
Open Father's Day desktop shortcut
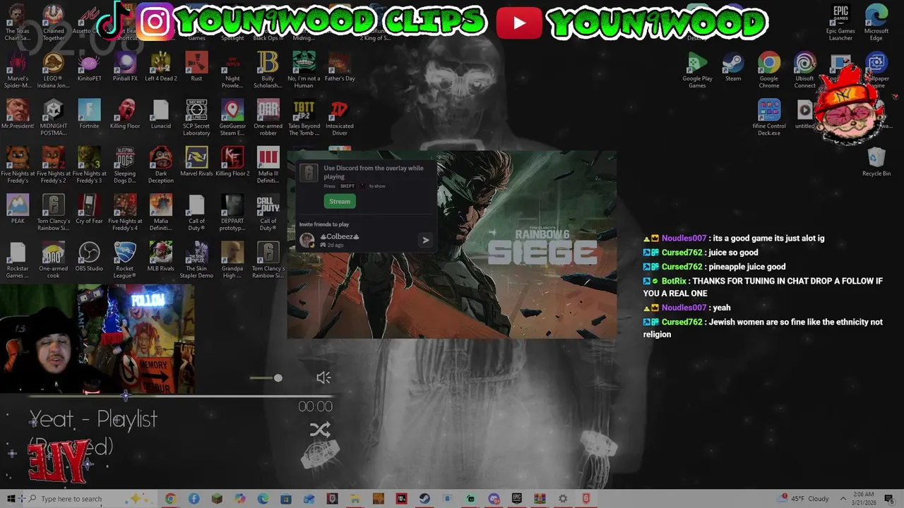340,68
